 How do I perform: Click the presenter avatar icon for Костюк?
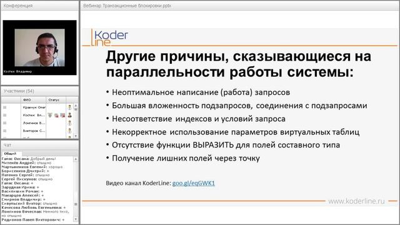click(x=69, y=115)
